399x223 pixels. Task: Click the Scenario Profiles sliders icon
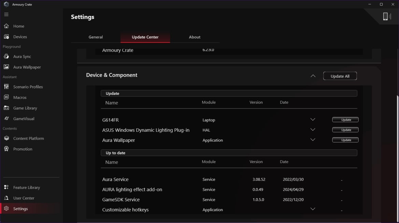(6, 86)
